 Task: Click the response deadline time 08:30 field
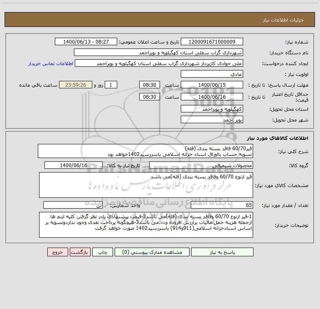pos(149,85)
